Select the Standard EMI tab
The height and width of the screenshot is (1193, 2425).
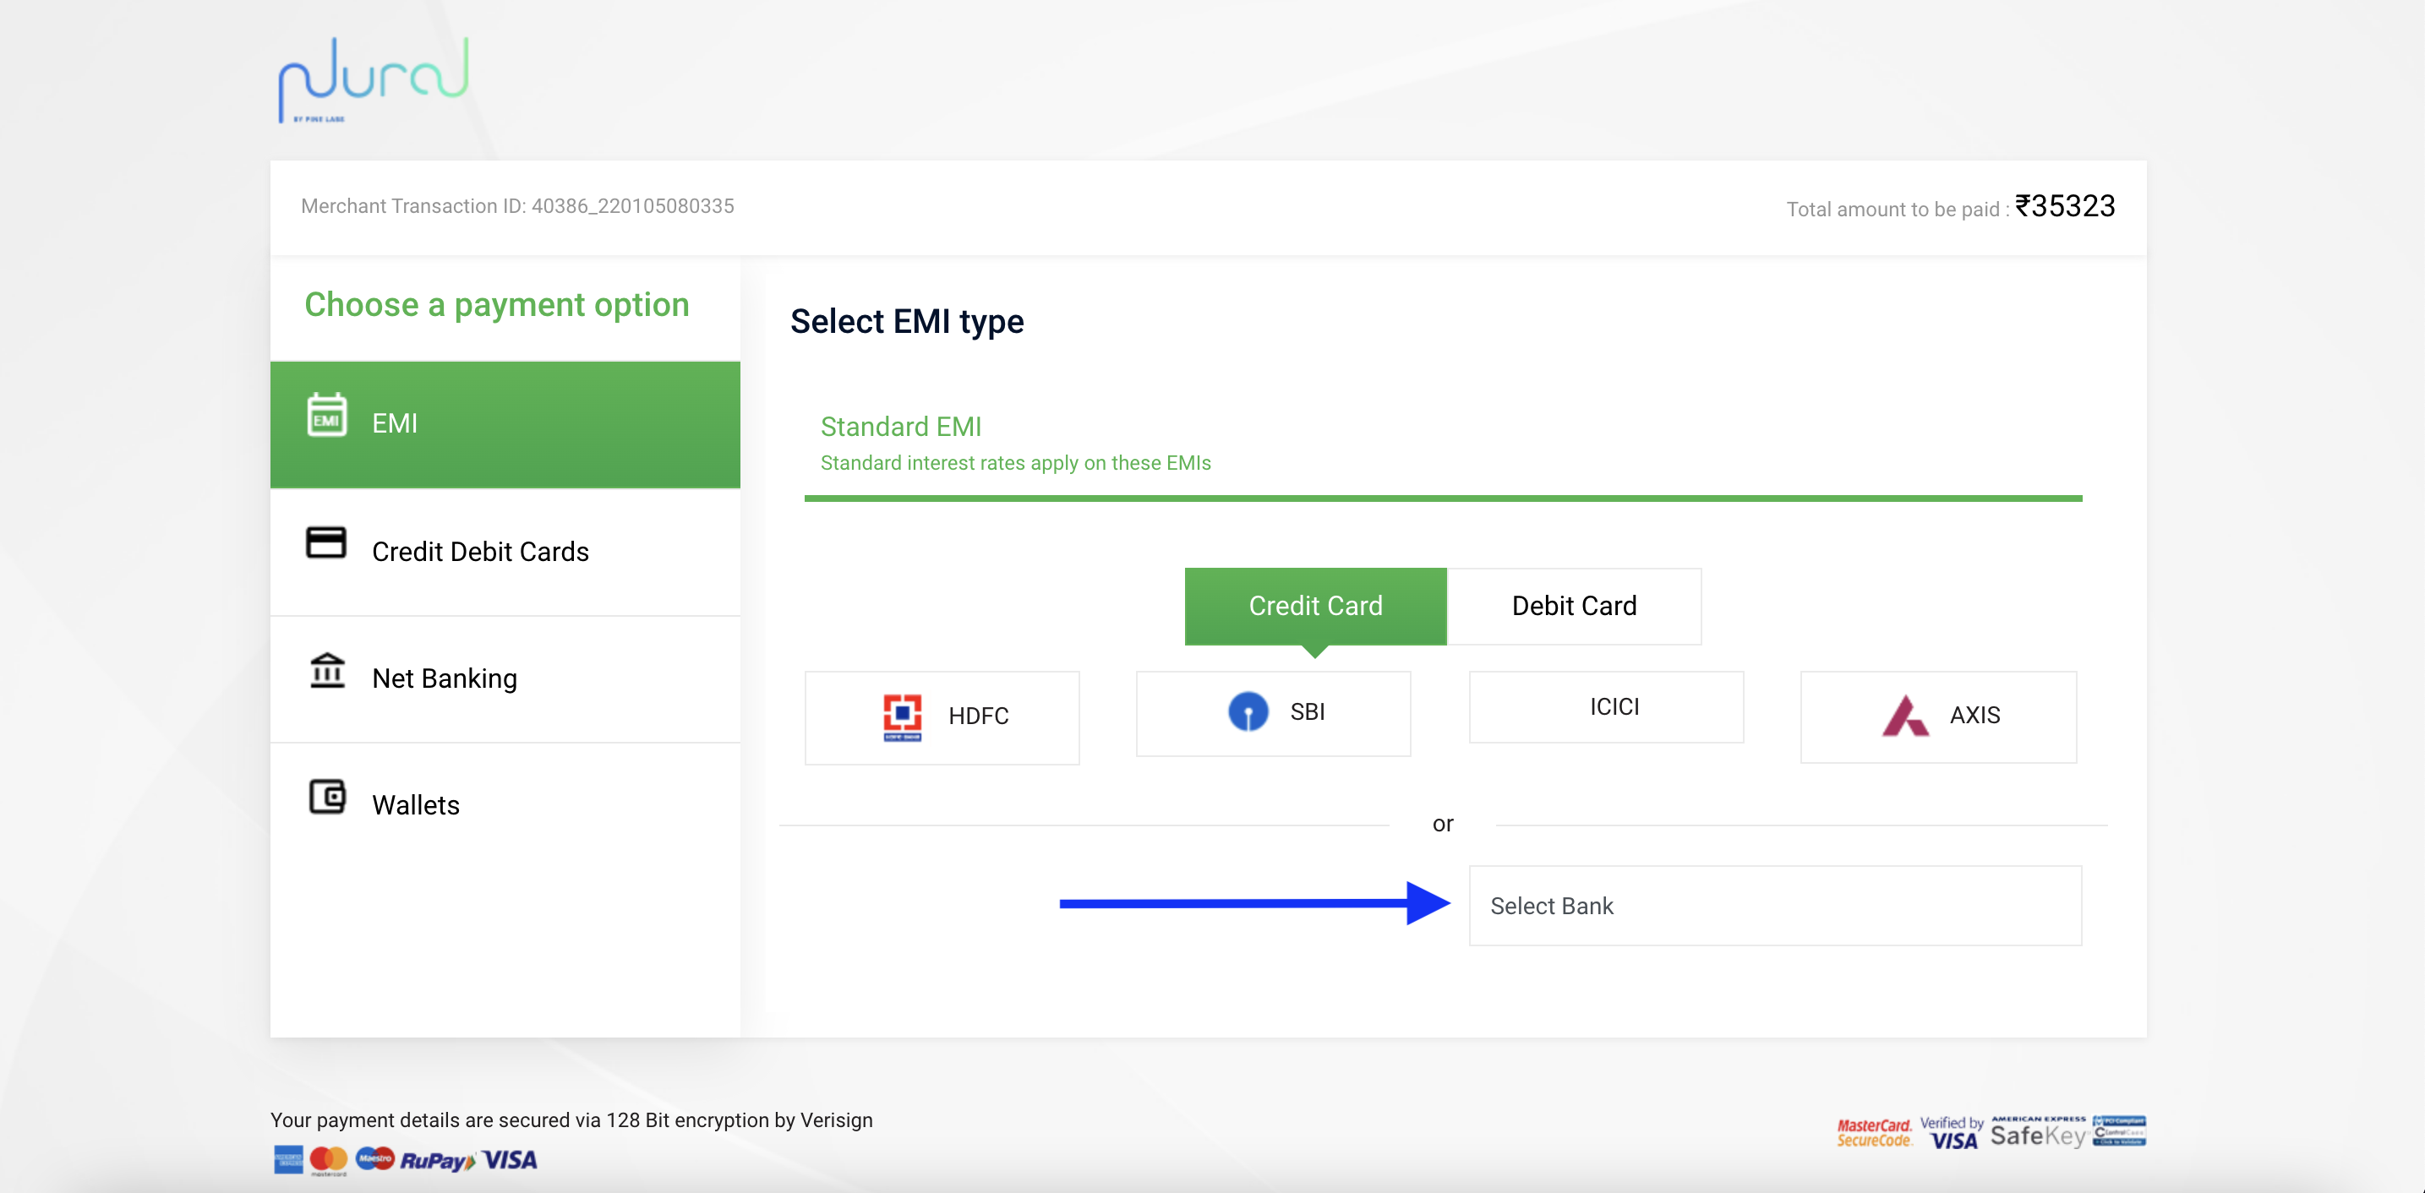1015,443
